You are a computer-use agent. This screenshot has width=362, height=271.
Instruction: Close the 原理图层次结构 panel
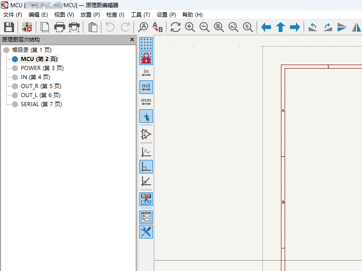pos(132,40)
